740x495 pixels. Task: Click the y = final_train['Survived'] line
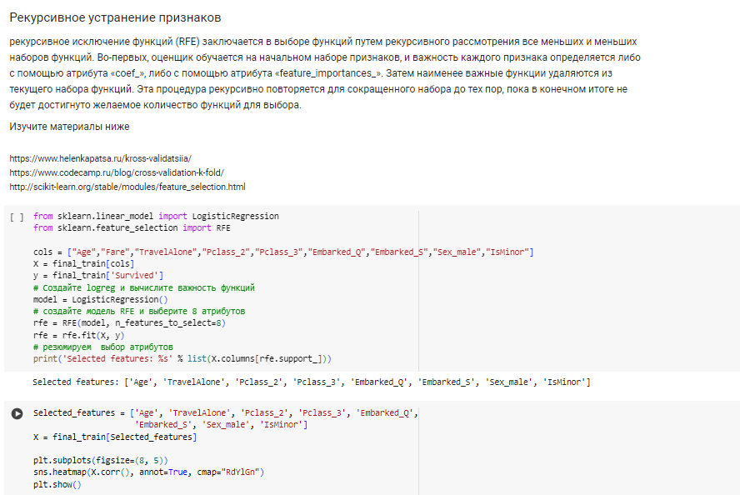(x=98, y=276)
